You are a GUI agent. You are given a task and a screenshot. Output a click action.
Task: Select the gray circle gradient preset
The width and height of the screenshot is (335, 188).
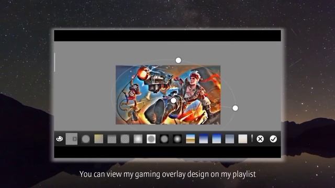tap(86, 139)
